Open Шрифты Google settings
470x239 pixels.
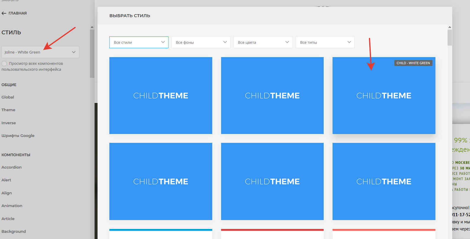tap(18, 135)
